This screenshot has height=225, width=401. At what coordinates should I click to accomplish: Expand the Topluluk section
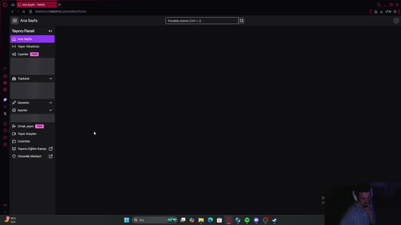[32, 78]
